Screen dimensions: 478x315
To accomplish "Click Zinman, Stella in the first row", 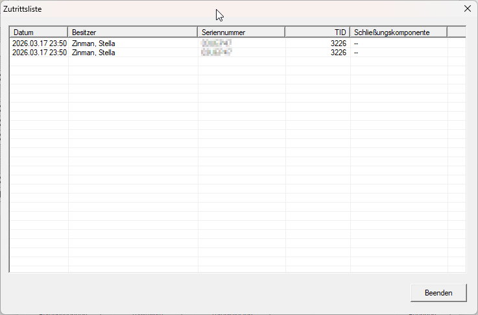I will point(93,44).
